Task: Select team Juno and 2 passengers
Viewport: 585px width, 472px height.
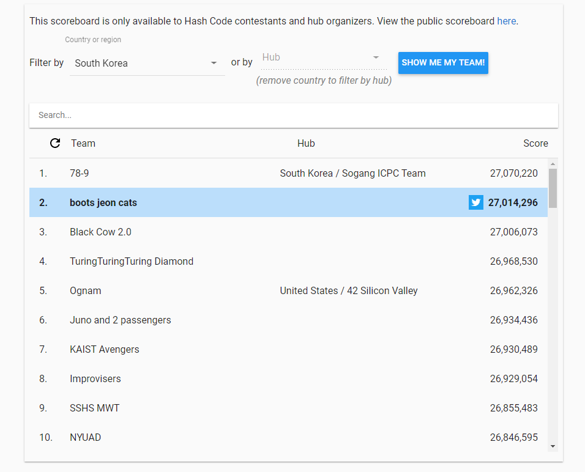Action: click(120, 320)
